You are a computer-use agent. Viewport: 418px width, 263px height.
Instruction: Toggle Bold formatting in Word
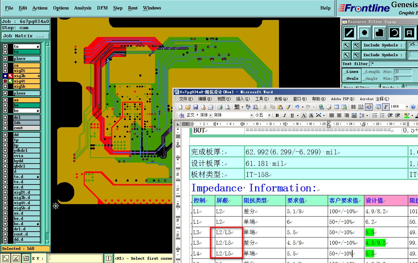(x=277, y=115)
